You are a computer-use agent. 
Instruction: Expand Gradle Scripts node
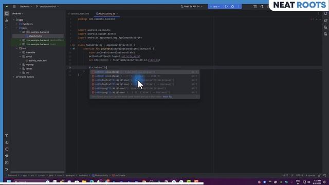pyautogui.click(x=14, y=77)
